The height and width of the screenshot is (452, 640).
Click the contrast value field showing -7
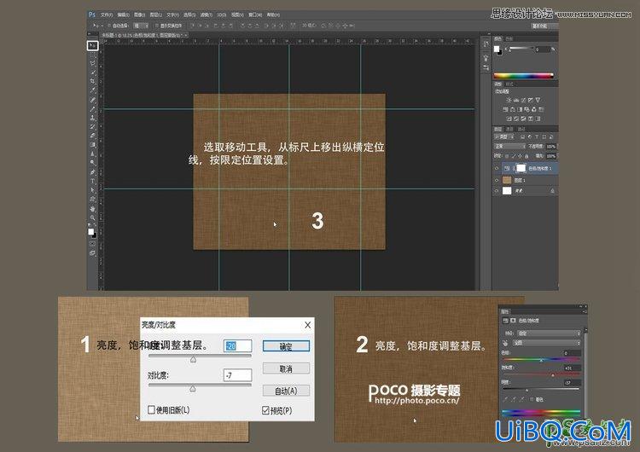pos(237,375)
